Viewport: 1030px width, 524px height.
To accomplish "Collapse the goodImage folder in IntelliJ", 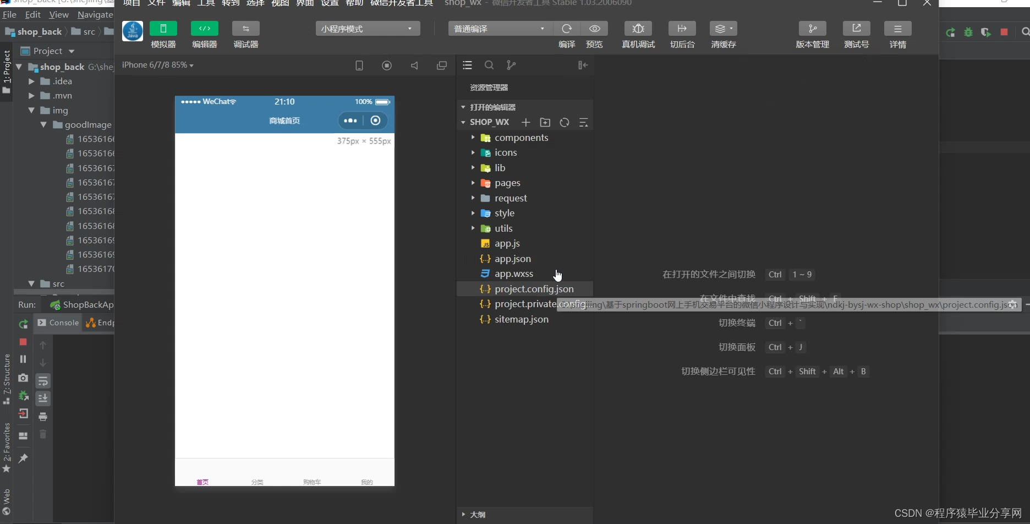I will (x=43, y=125).
